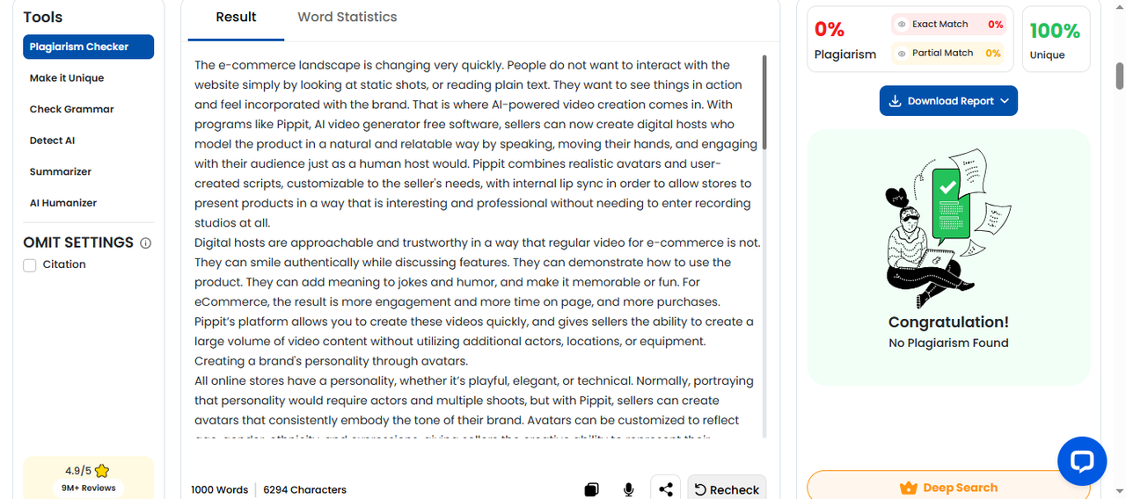Click the page scrollbar up arrow
Image resolution: width=1126 pixels, height=499 pixels.
tap(1119, 7)
